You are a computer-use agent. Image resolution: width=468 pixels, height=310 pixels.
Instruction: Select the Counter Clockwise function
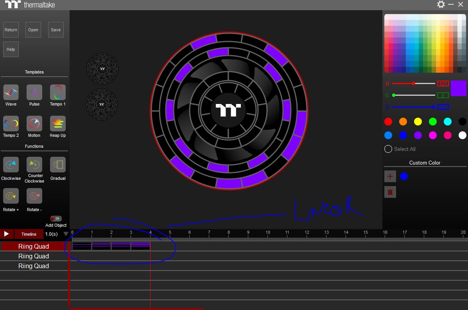point(34,165)
